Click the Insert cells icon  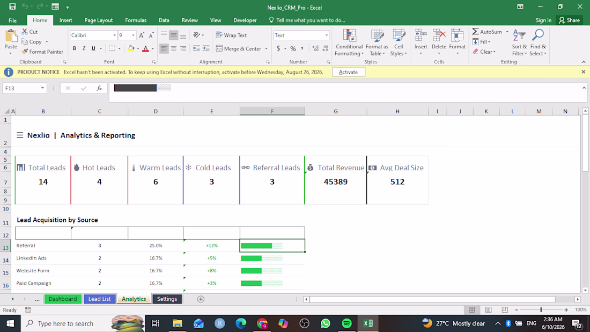(421, 37)
